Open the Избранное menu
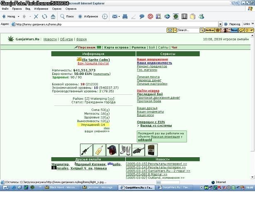Viewport: 255px width, 197px height. point(41,9)
